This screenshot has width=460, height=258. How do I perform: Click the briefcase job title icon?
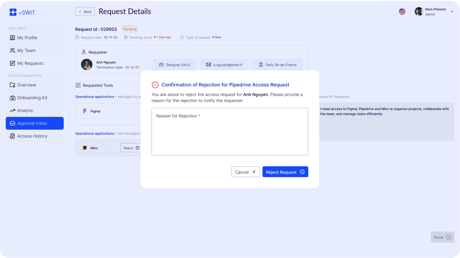click(x=161, y=65)
